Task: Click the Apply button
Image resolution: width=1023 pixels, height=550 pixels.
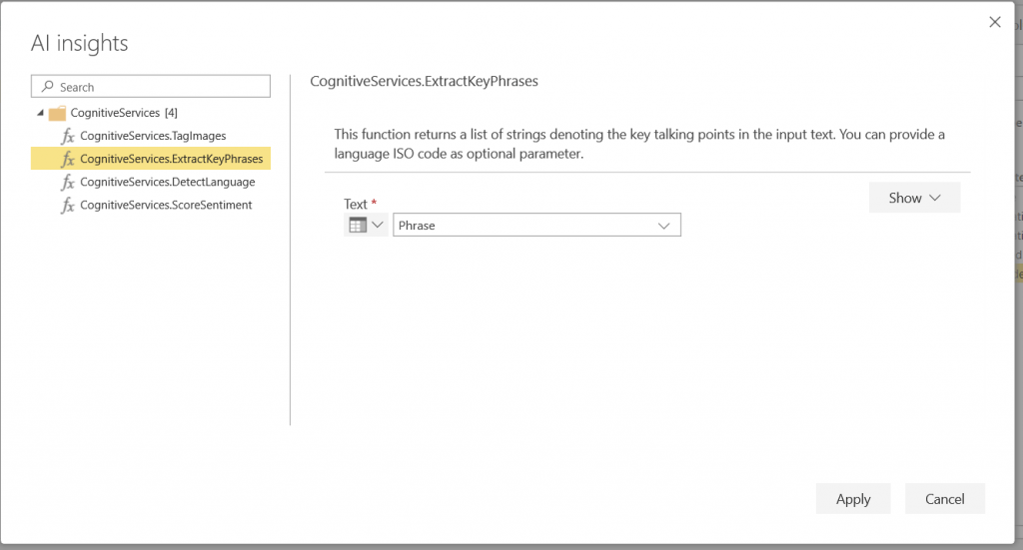Action: (x=853, y=498)
